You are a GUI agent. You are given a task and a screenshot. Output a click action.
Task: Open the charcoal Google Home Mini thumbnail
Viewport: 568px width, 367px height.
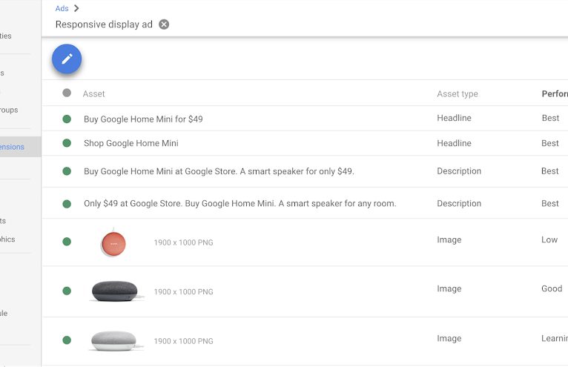pyautogui.click(x=114, y=291)
